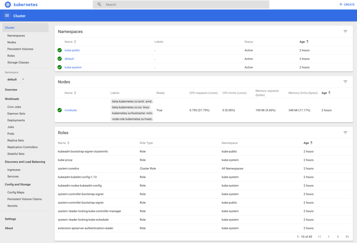
Task: Open Pods in the sidebar
Action: pyautogui.click(x=11, y=134)
